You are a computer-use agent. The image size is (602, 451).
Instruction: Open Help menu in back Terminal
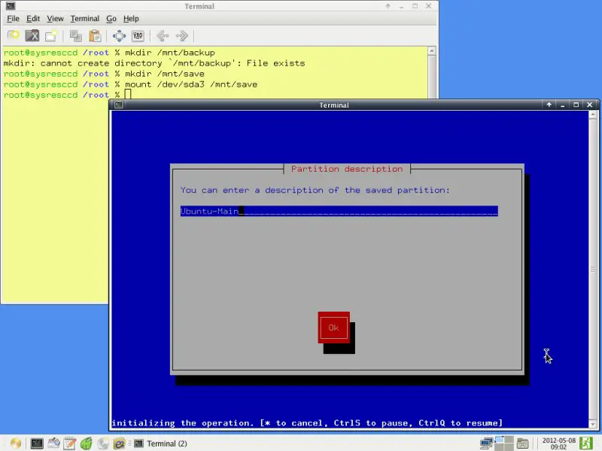(x=131, y=18)
